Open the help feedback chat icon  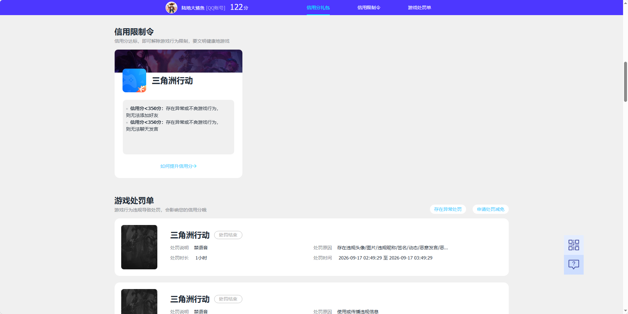(x=573, y=265)
